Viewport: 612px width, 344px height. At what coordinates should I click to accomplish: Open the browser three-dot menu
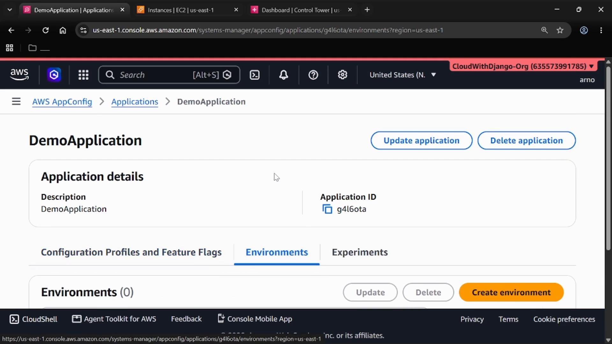click(x=601, y=30)
